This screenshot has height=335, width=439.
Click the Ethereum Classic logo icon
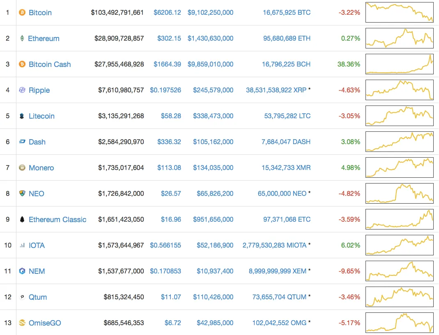tap(22, 219)
